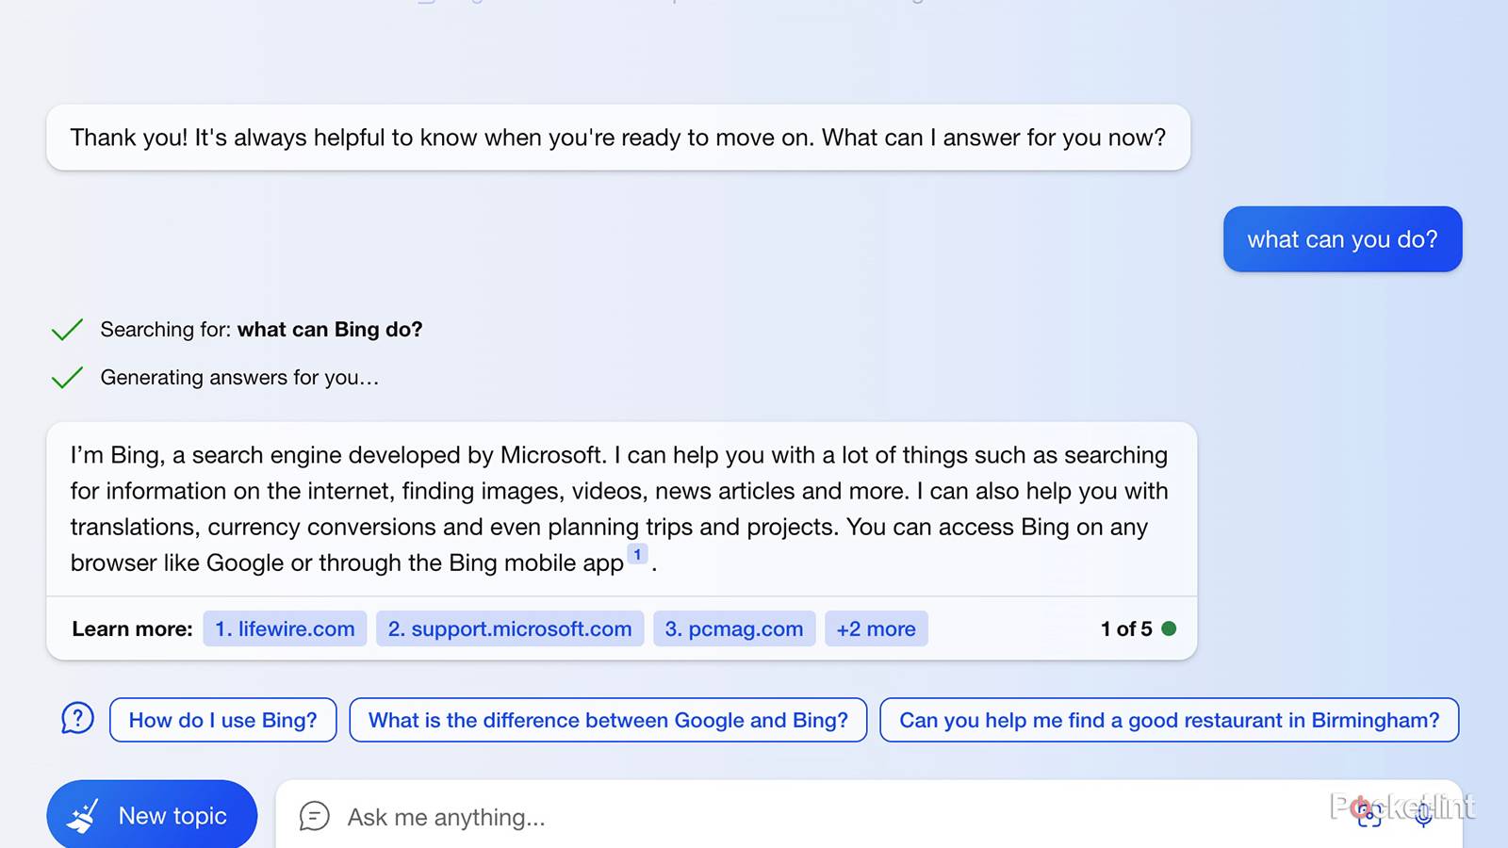Focus the 'Ask me anything...' input field
This screenshot has width=1508, height=848.
tap(754, 817)
